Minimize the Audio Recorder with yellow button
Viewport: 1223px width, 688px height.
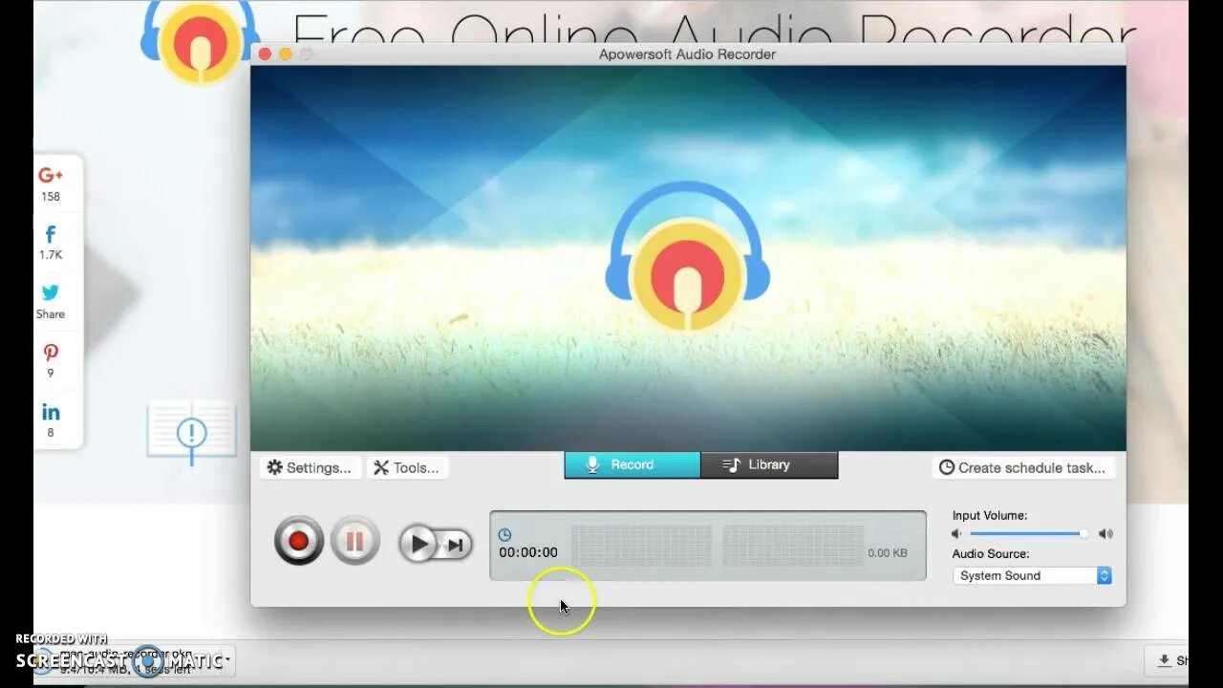click(x=285, y=54)
